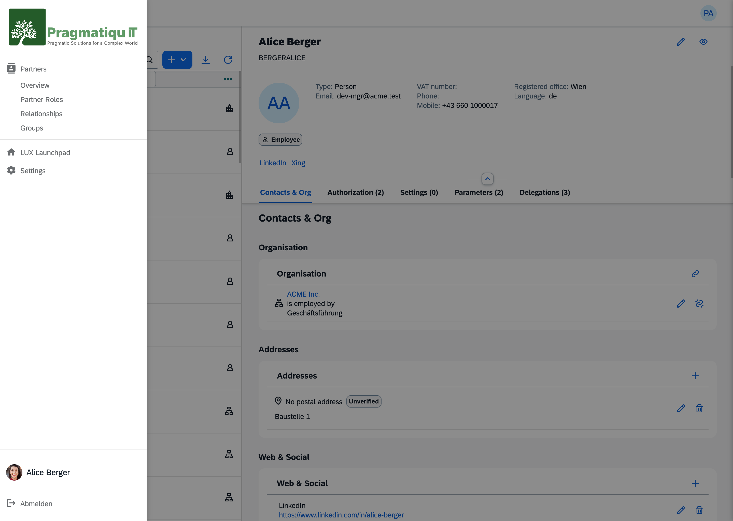This screenshot has width=733, height=521.
Task: Click the dev-mgr@acme.test email
Action: (369, 96)
